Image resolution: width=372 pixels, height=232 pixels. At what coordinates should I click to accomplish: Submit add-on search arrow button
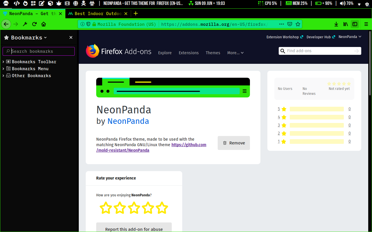pyautogui.click(x=357, y=51)
